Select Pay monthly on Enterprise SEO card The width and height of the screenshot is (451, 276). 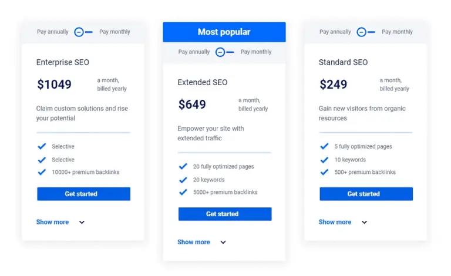tap(115, 32)
